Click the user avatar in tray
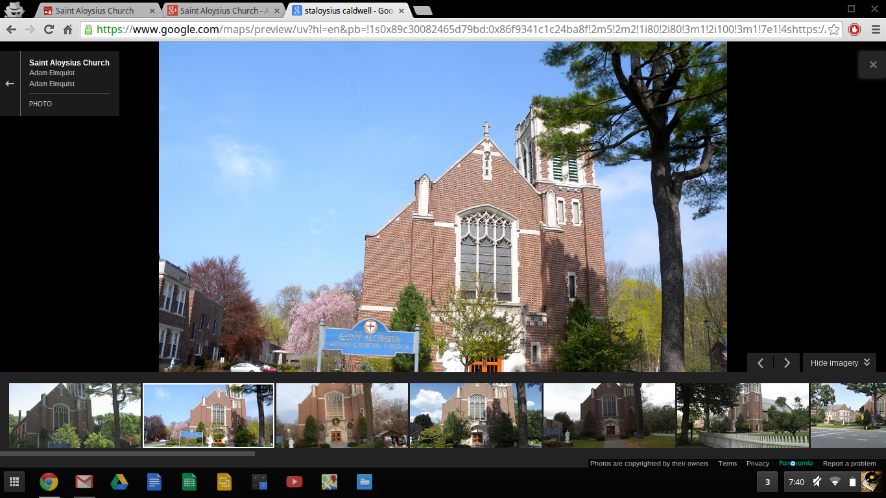 (x=872, y=482)
